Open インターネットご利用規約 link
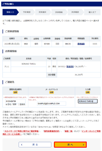The height and width of the screenshot is (151, 102). click(x=91, y=131)
